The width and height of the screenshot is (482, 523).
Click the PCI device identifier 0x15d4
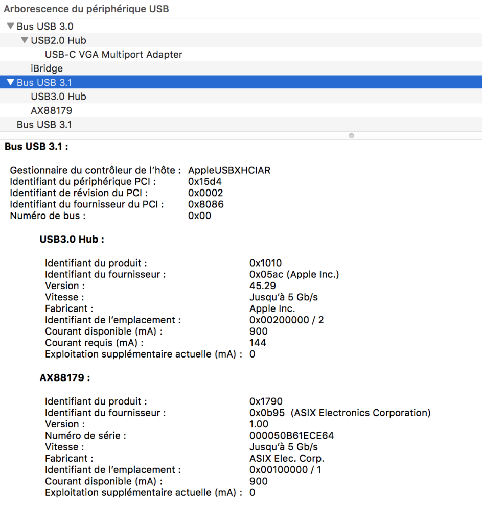(x=205, y=182)
